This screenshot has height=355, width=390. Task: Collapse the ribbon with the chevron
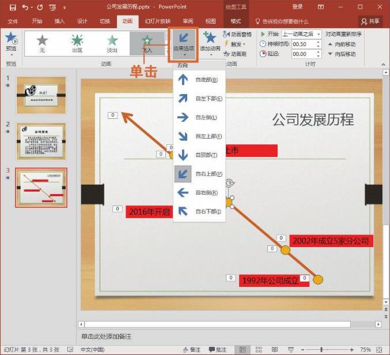tap(383, 65)
